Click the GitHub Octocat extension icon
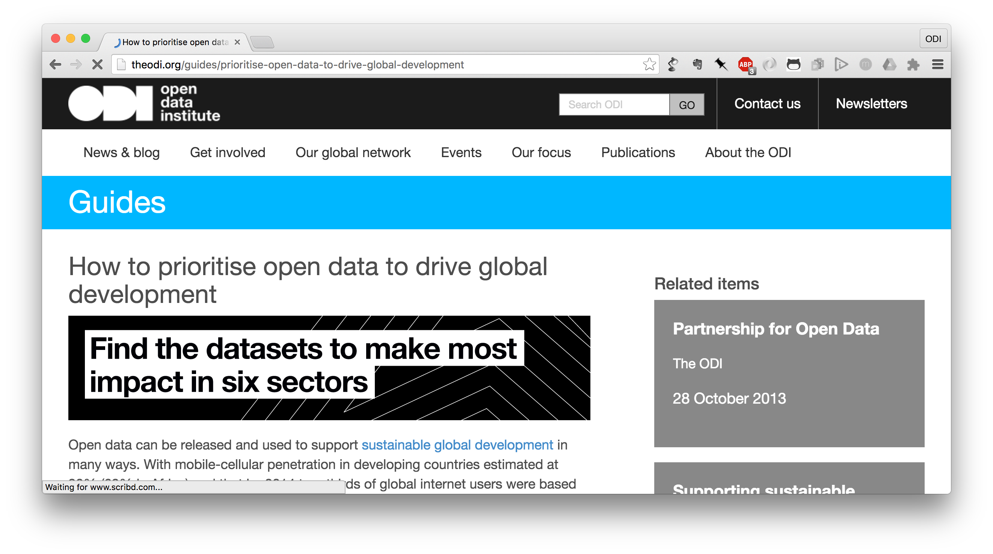The image size is (993, 554). click(793, 64)
